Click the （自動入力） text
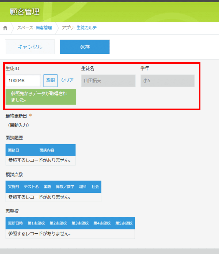 19,125
